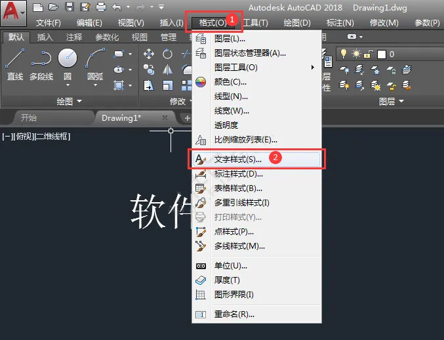Choose Point Style (点样式) entry

point(256,232)
